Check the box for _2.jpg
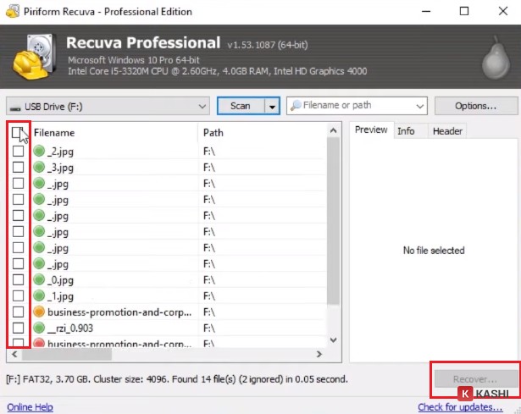521x414 pixels. pos(18,152)
